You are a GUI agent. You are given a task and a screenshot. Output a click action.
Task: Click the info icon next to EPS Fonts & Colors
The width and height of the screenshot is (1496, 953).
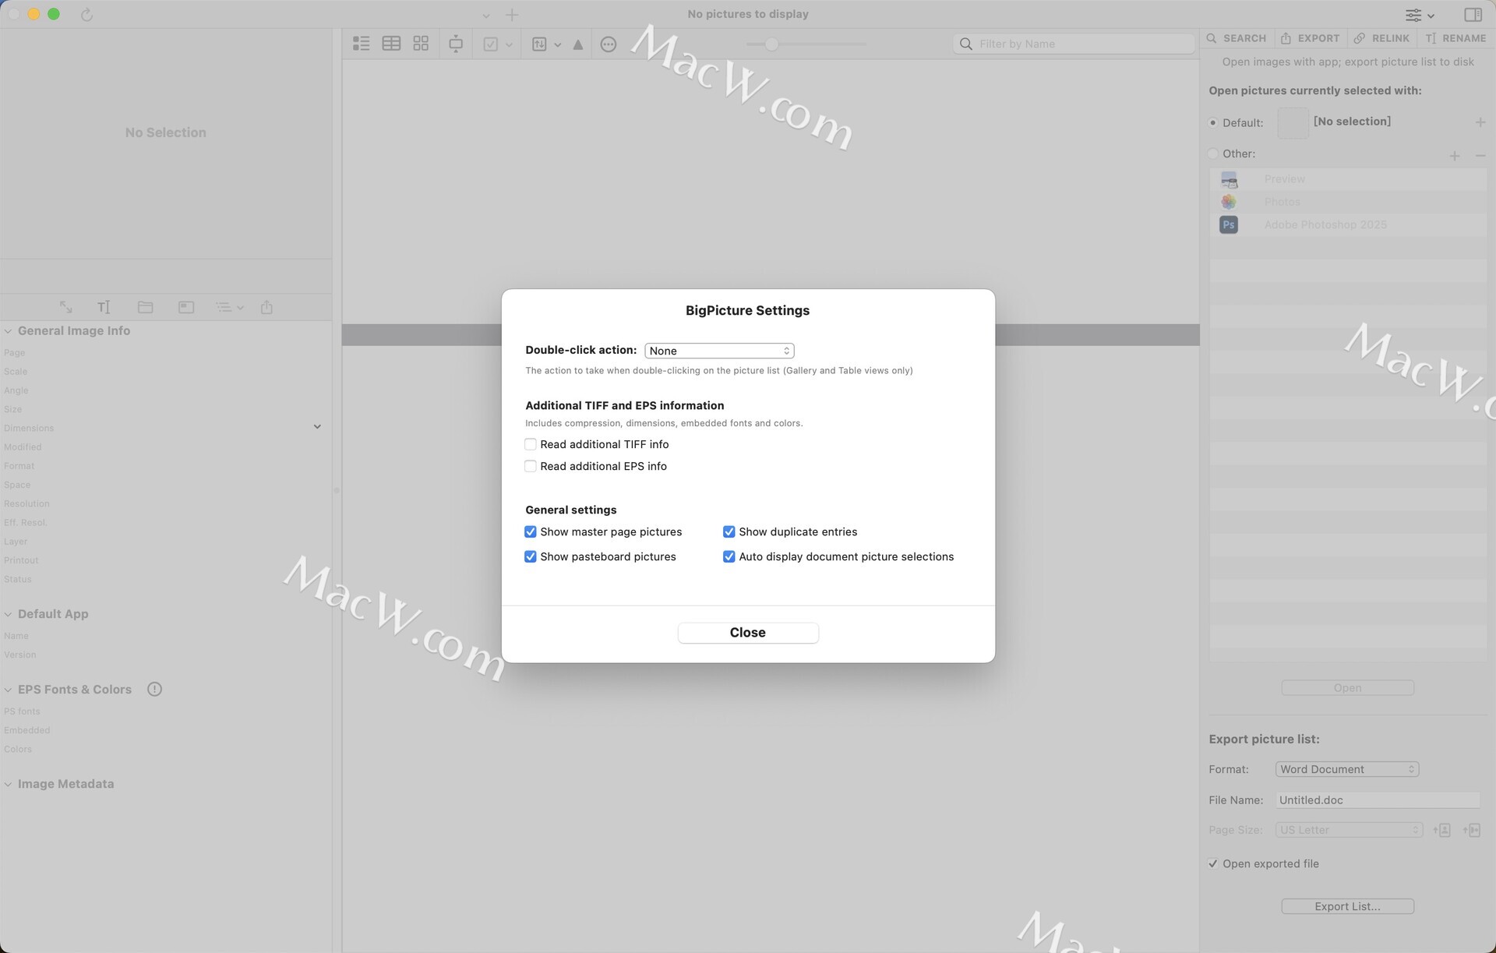(x=154, y=689)
